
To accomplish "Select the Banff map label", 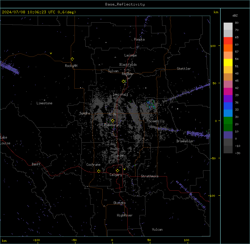I will (x=36, y=164).
